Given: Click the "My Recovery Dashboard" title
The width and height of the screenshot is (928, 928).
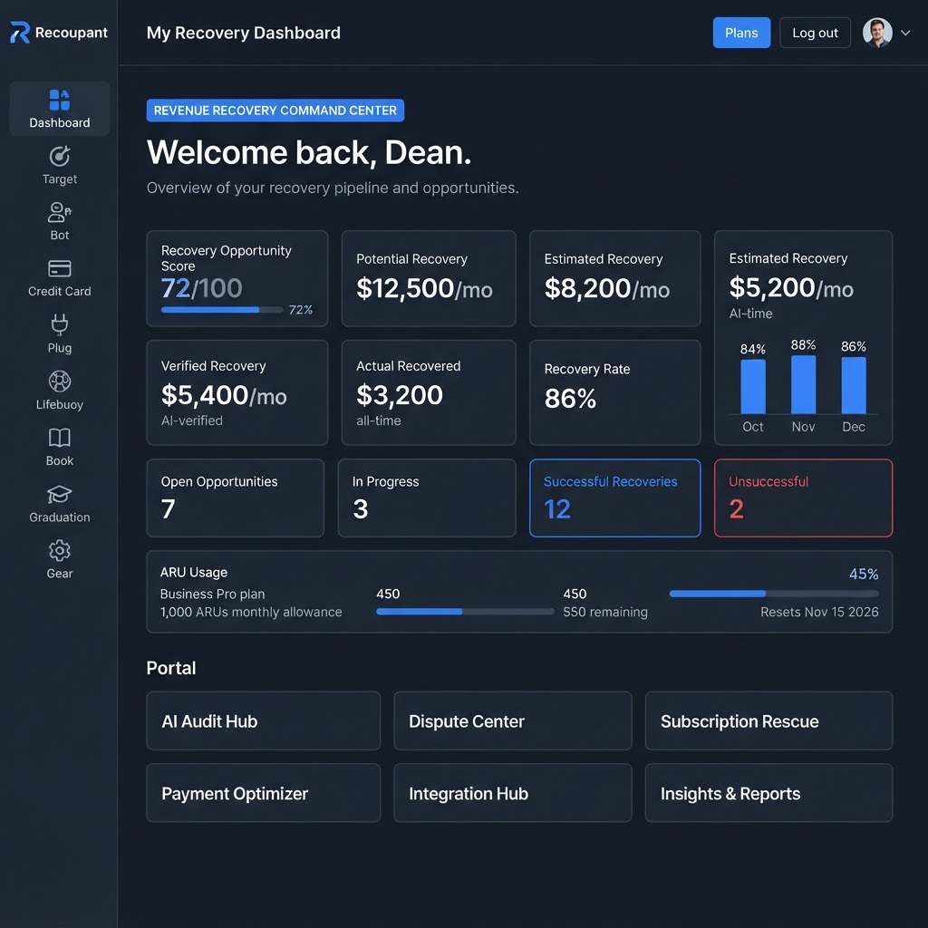Looking at the screenshot, I should point(243,33).
